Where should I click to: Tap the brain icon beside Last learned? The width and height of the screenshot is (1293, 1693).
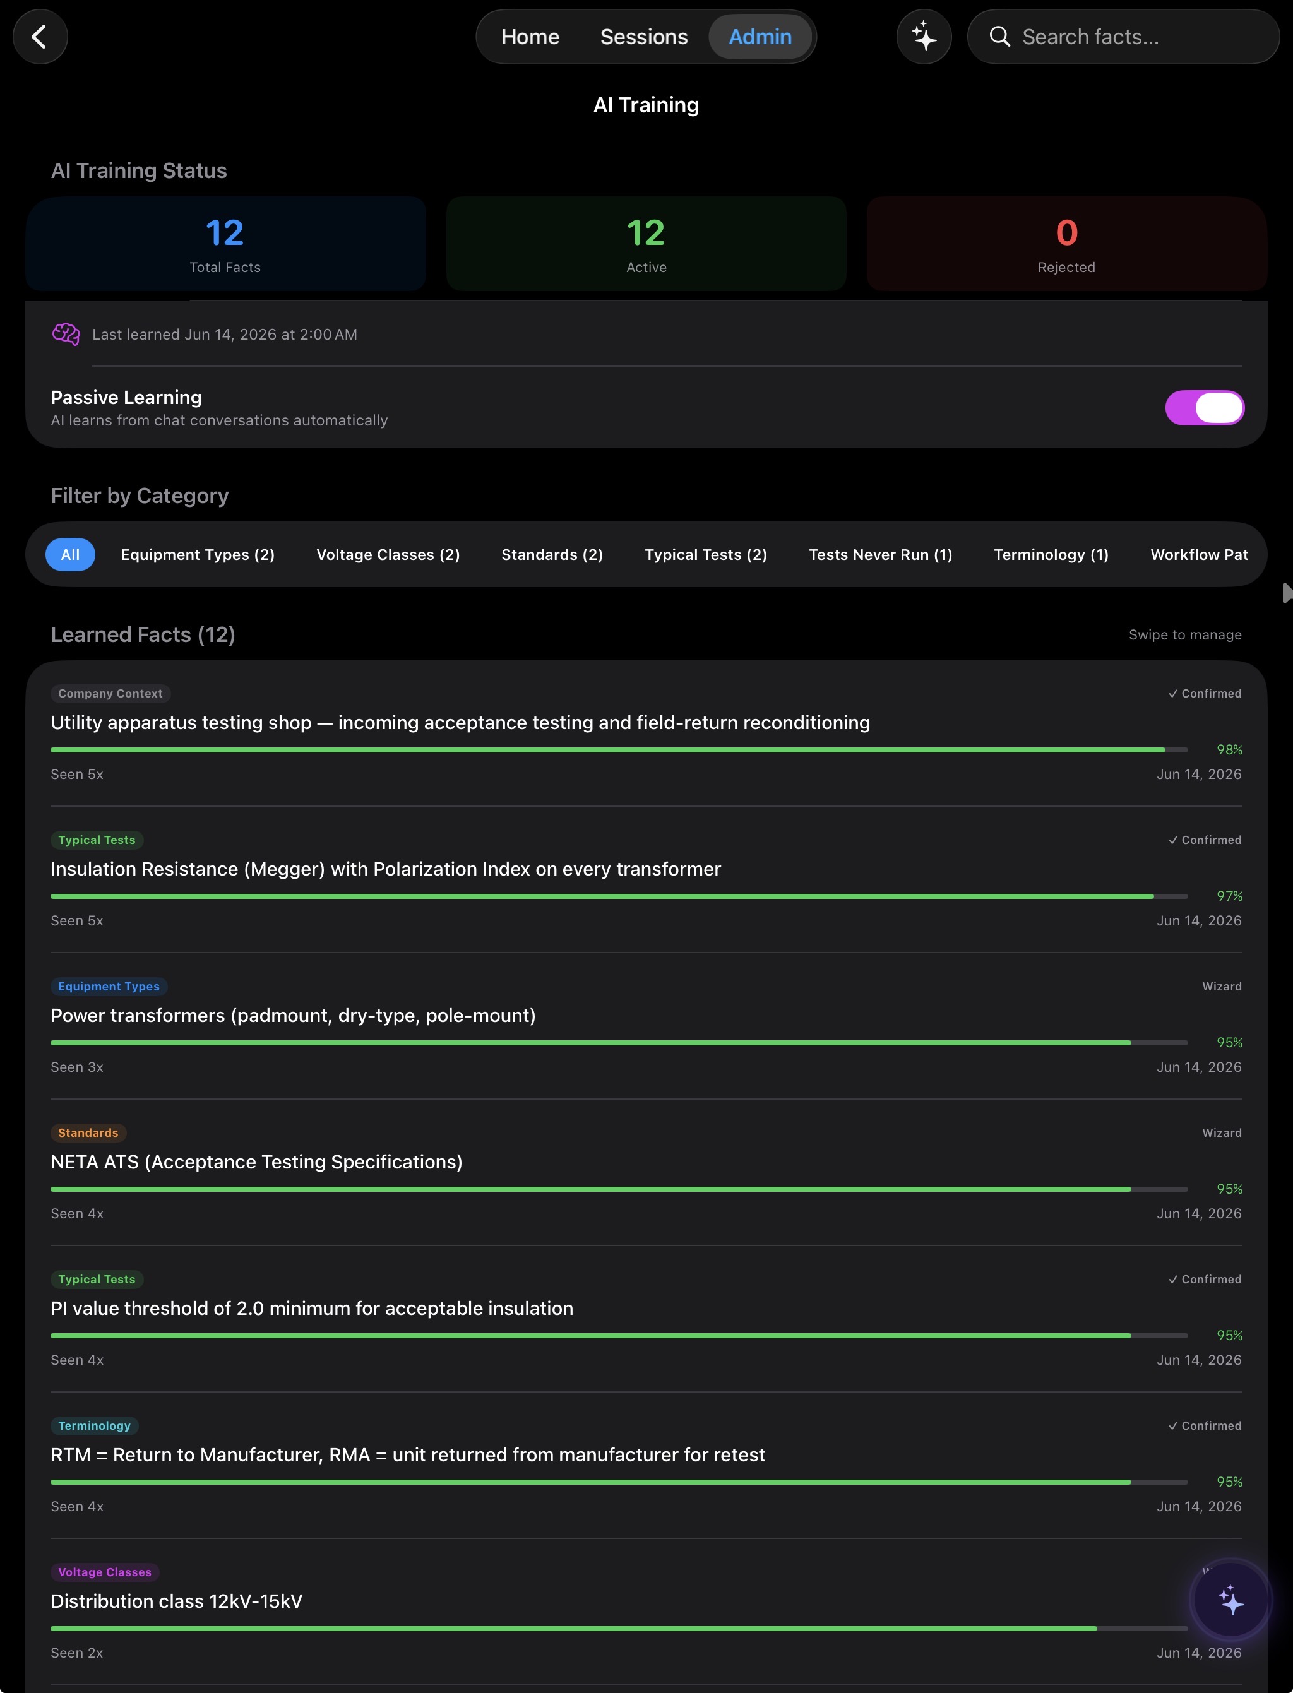pyautogui.click(x=66, y=334)
